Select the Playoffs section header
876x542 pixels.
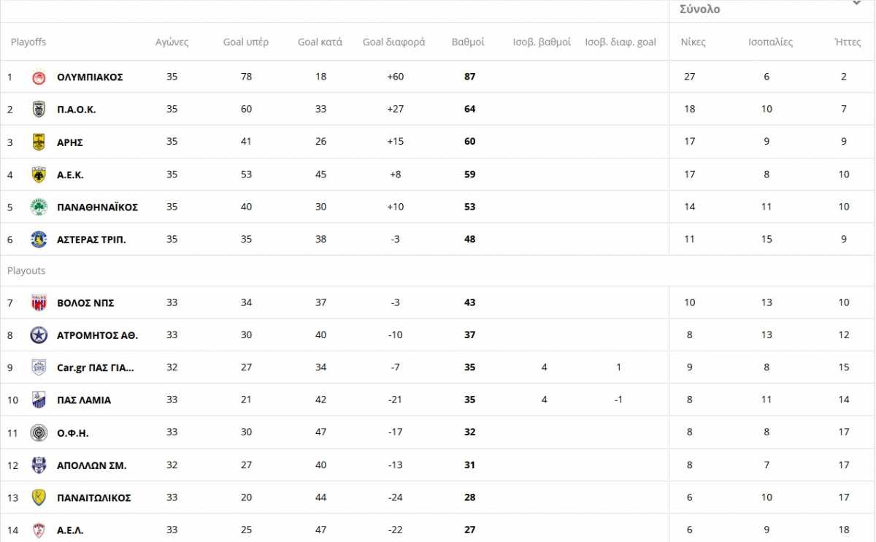(28, 42)
